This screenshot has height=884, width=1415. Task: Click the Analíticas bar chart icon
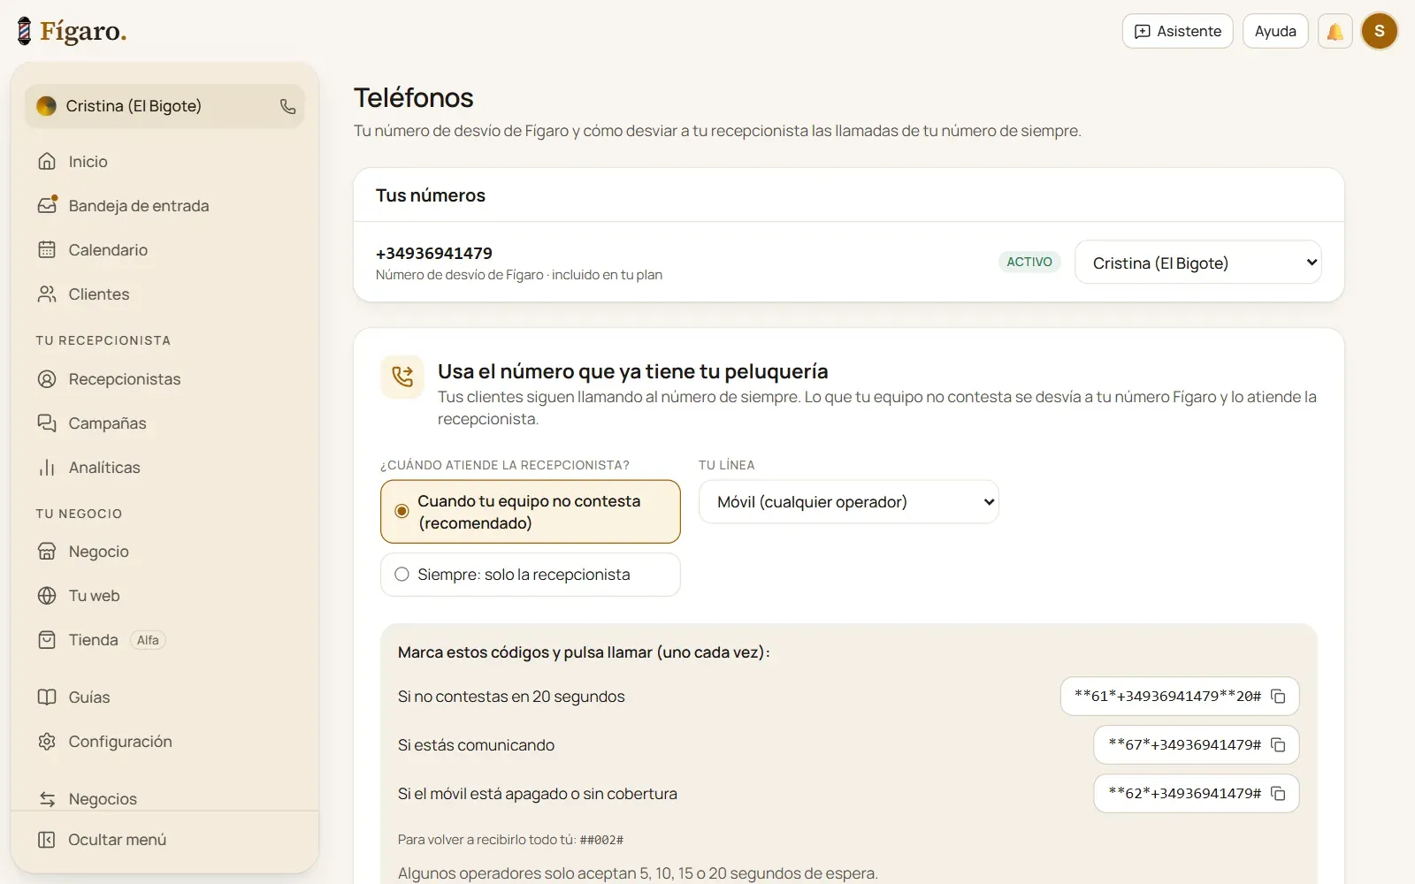click(47, 468)
